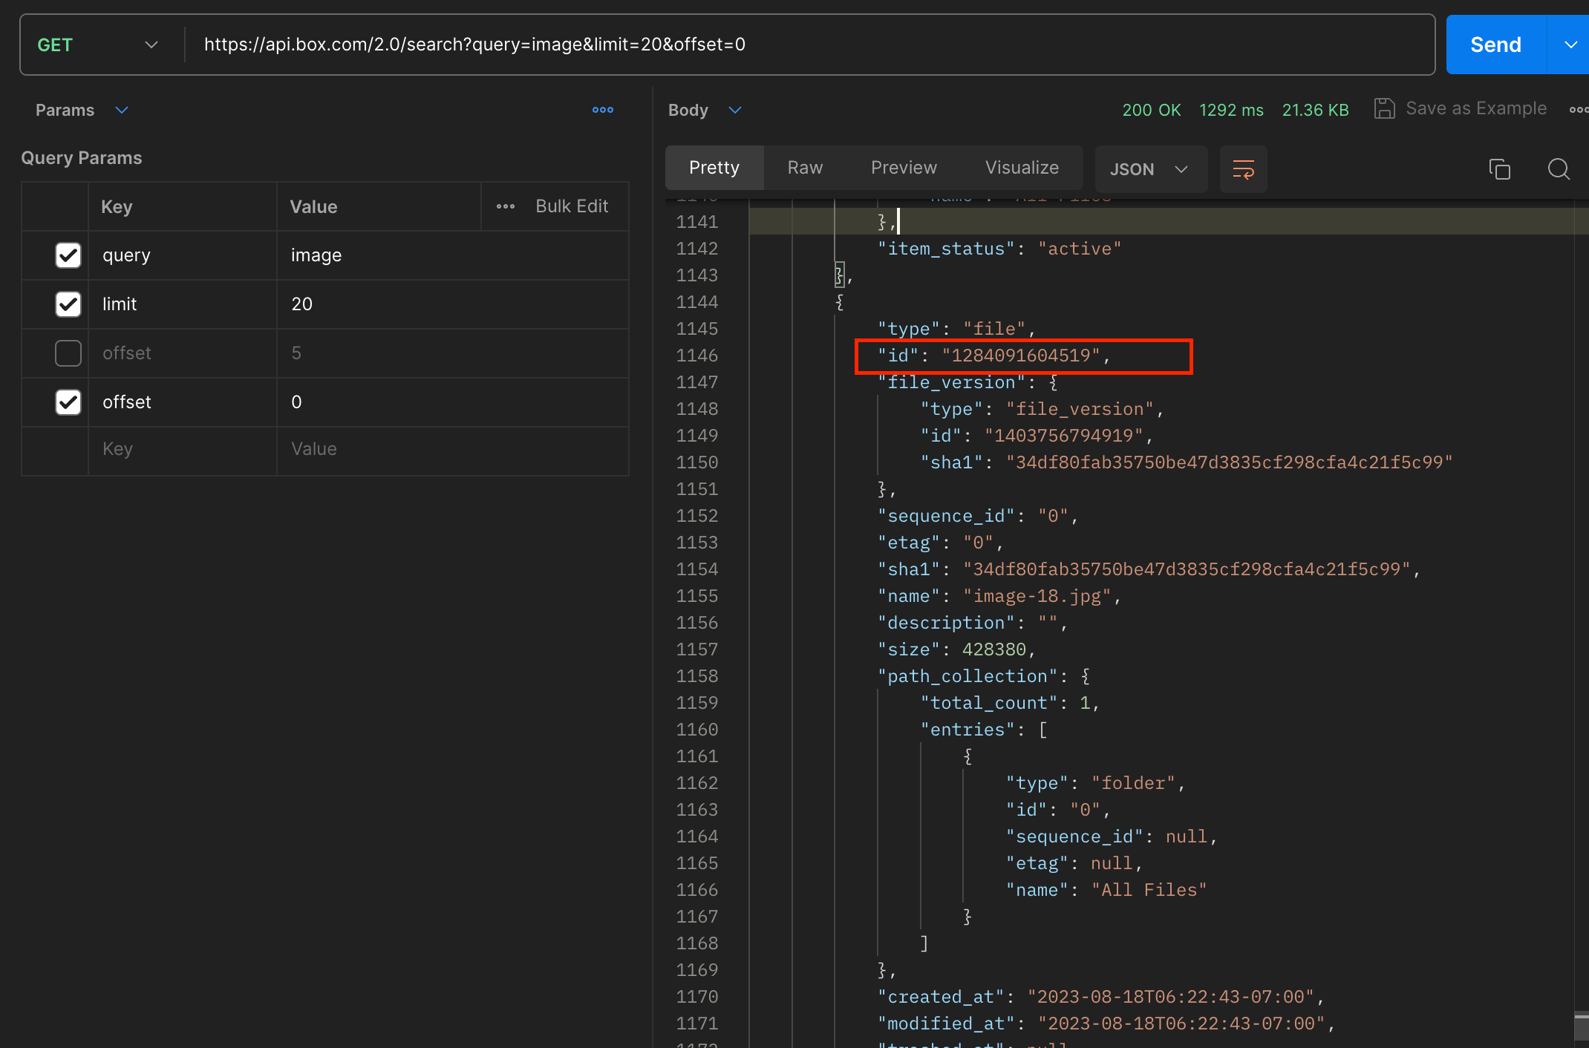
Task: Enable the offset 5 parameter checkbox
Action: 68,353
